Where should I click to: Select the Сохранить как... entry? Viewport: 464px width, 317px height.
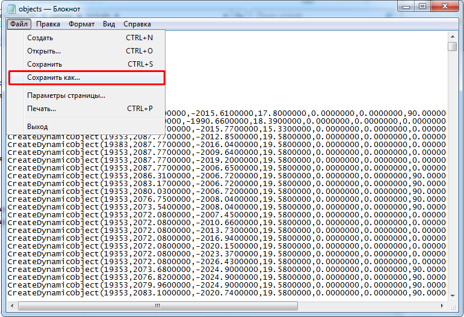tap(87, 77)
